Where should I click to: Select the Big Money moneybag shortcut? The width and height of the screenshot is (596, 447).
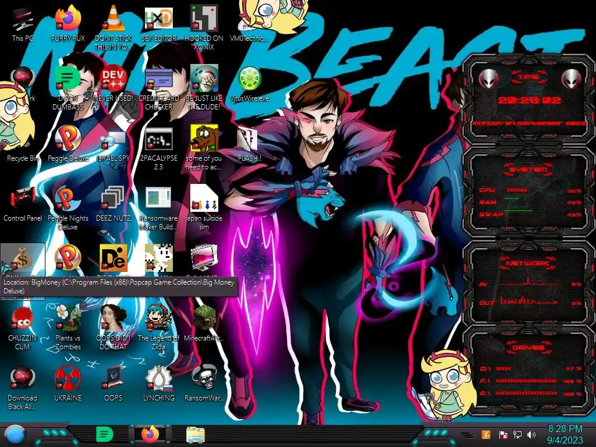coord(23,261)
